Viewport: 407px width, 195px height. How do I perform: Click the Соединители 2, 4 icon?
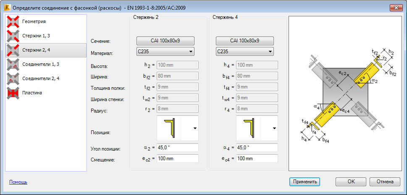pos(13,78)
